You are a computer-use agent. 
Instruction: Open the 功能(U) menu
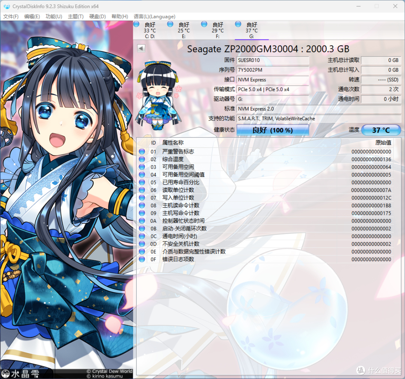coord(54,17)
